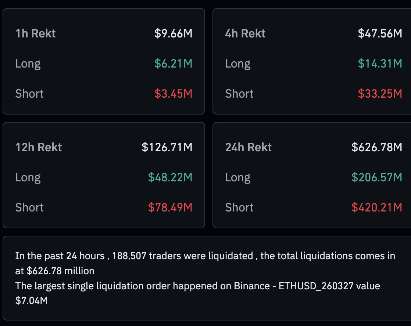The width and height of the screenshot is (411, 326).
Task: Click 12h Long value $48.22M
Action: (x=170, y=178)
